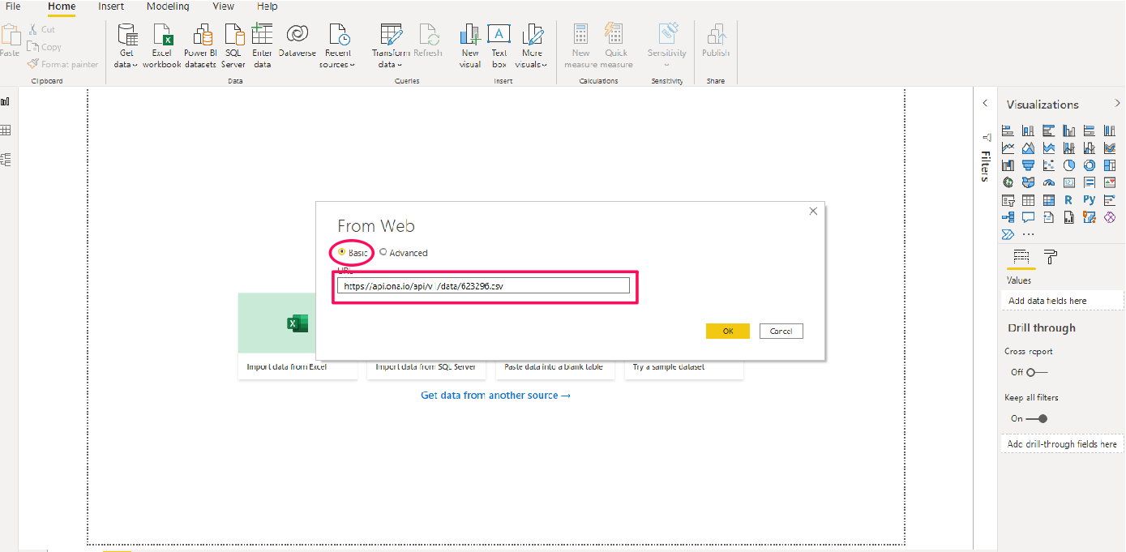Select the Decomposition tree visual
The height and width of the screenshot is (552, 1126).
point(1008,217)
